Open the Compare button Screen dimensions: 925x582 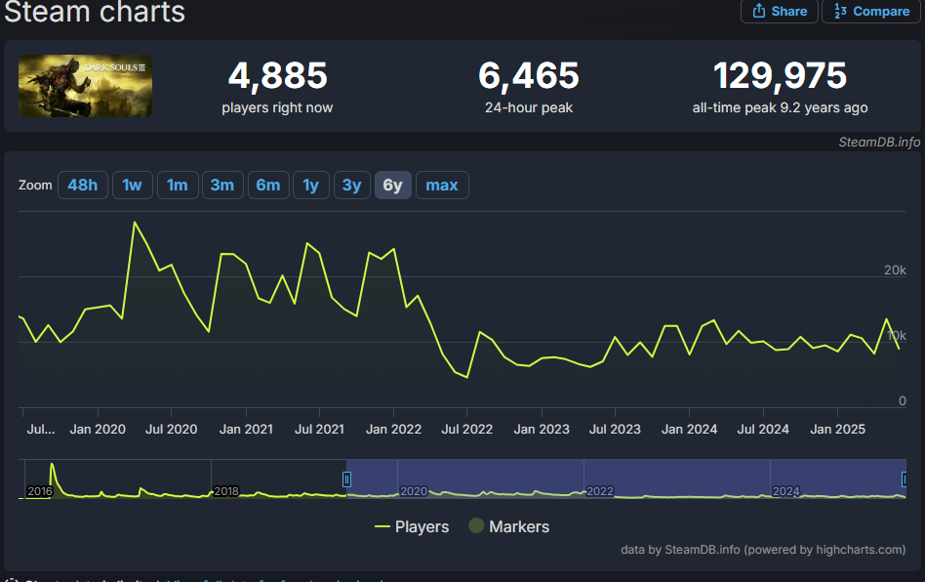(x=870, y=11)
